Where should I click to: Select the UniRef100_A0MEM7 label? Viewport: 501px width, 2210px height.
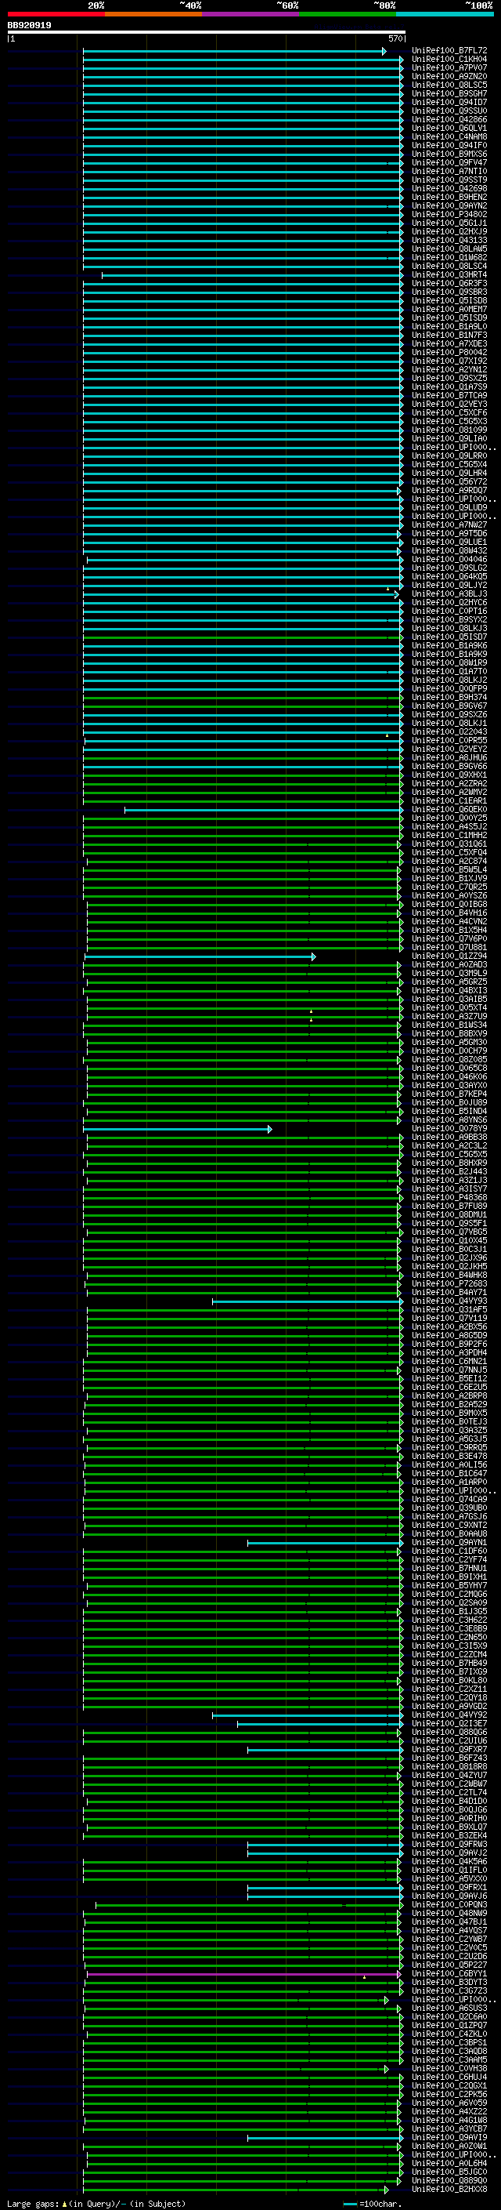click(449, 310)
